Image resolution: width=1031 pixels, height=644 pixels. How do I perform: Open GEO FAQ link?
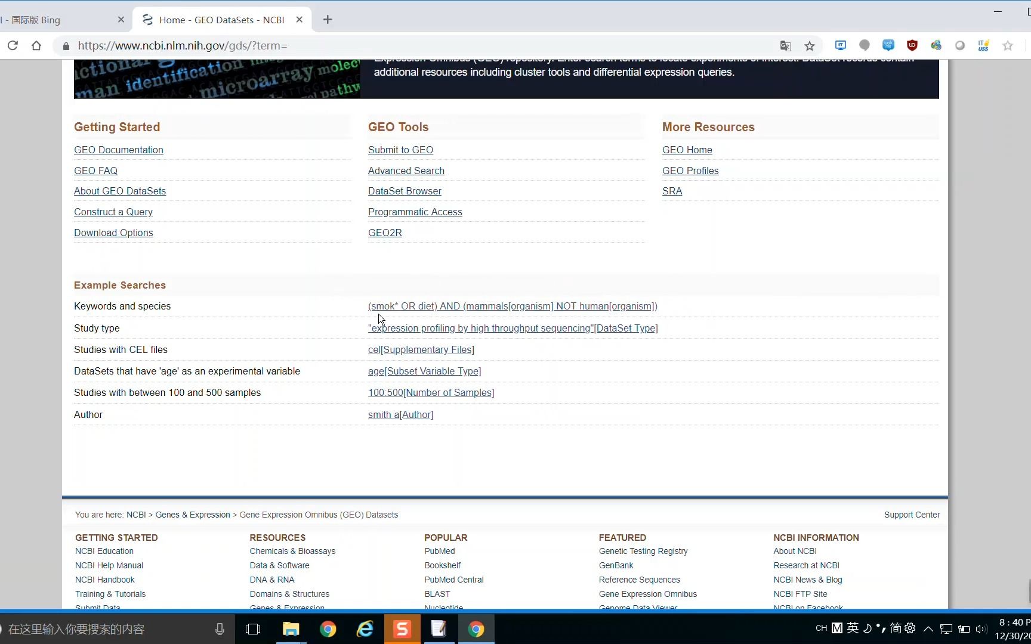(x=95, y=171)
